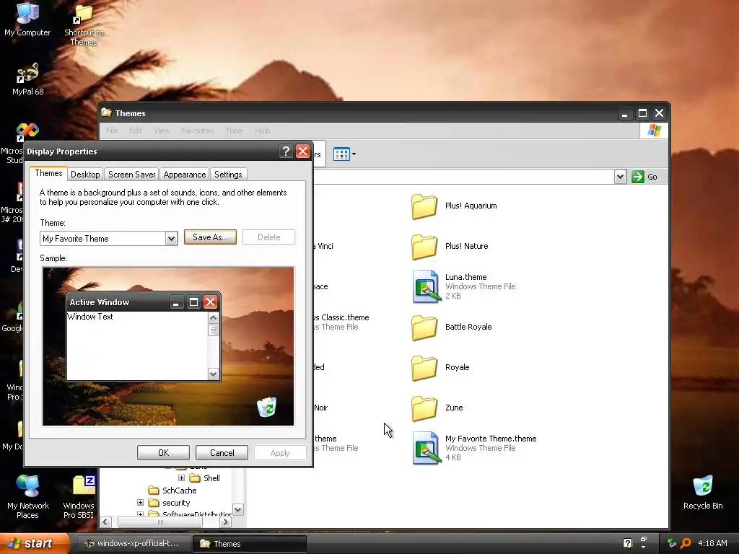This screenshot has height=554, width=739.
Task: Click folder tree horizontal scroll right arrow
Action: pyautogui.click(x=225, y=522)
